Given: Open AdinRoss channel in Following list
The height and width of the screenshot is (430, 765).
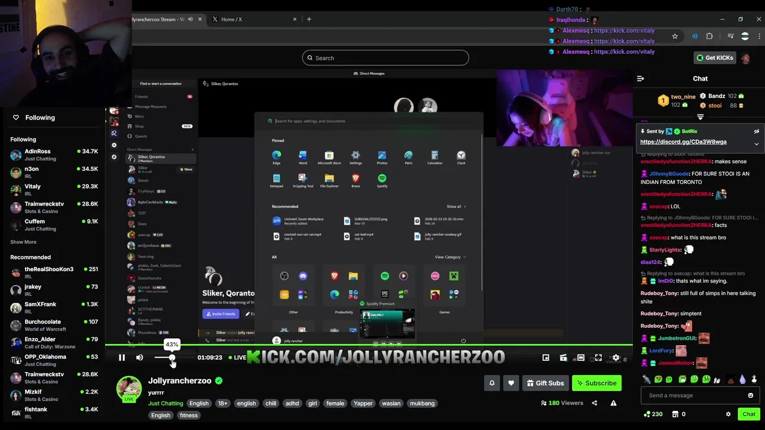Looking at the screenshot, I should point(54,155).
